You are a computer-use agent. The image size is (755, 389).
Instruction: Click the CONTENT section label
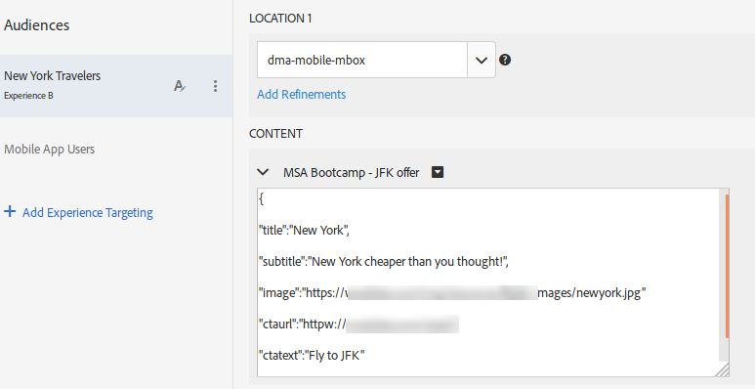click(275, 134)
